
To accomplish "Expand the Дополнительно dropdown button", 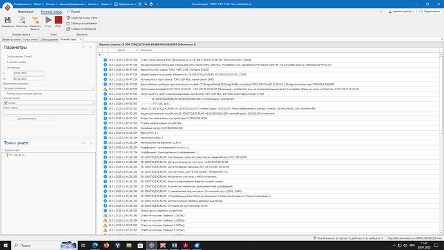I will (x=28, y=119).
